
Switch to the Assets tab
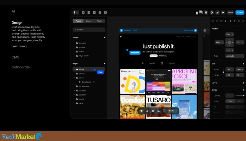pyautogui.click(x=100, y=21)
